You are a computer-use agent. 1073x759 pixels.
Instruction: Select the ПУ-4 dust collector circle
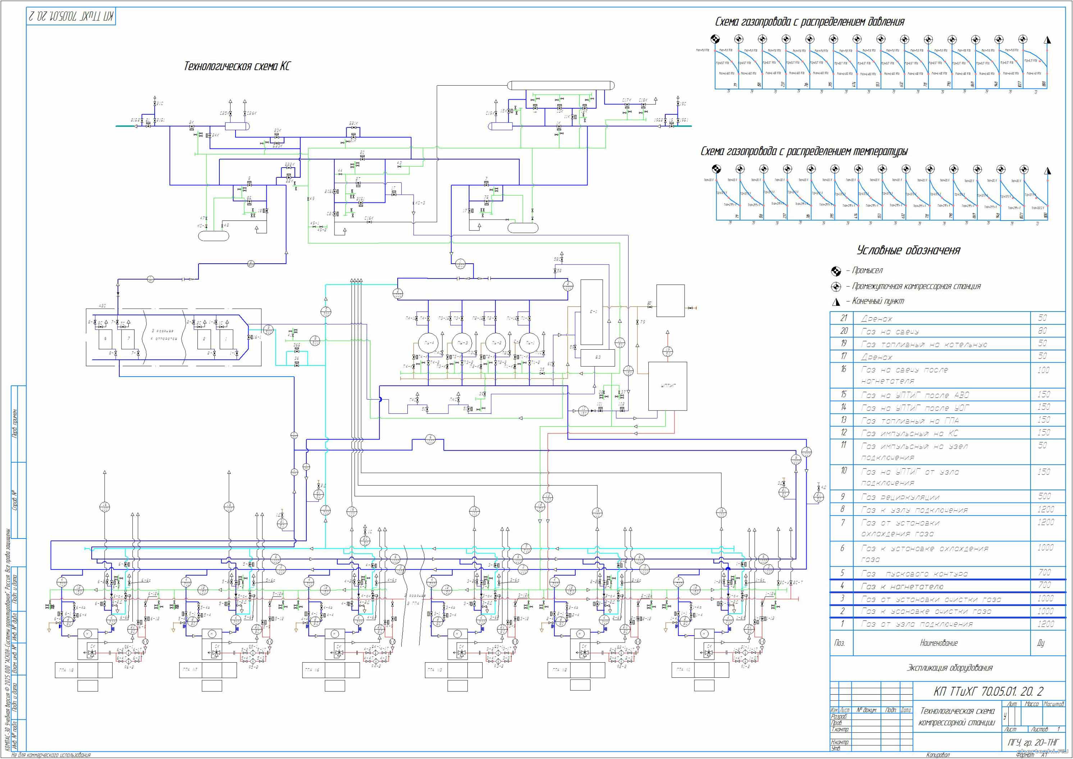[x=429, y=343]
